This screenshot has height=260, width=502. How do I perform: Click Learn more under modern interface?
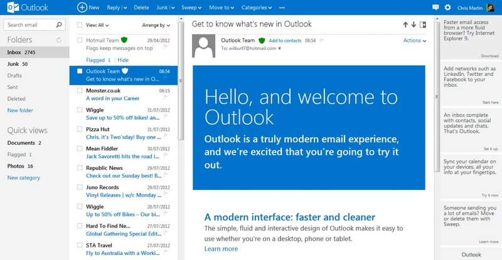point(222,249)
